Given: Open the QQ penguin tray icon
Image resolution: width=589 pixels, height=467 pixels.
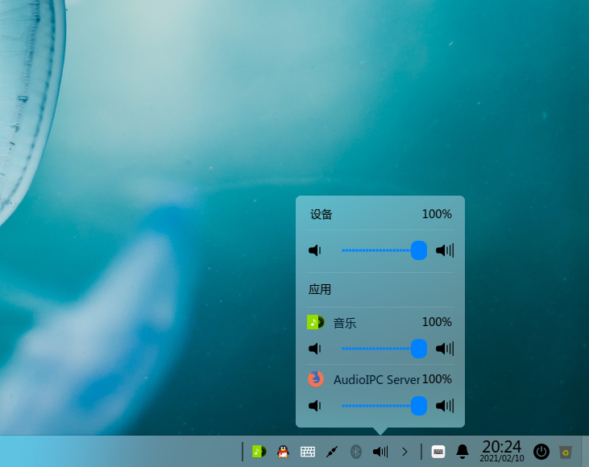Looking at the screenshot, I should (x=283, y=451).
